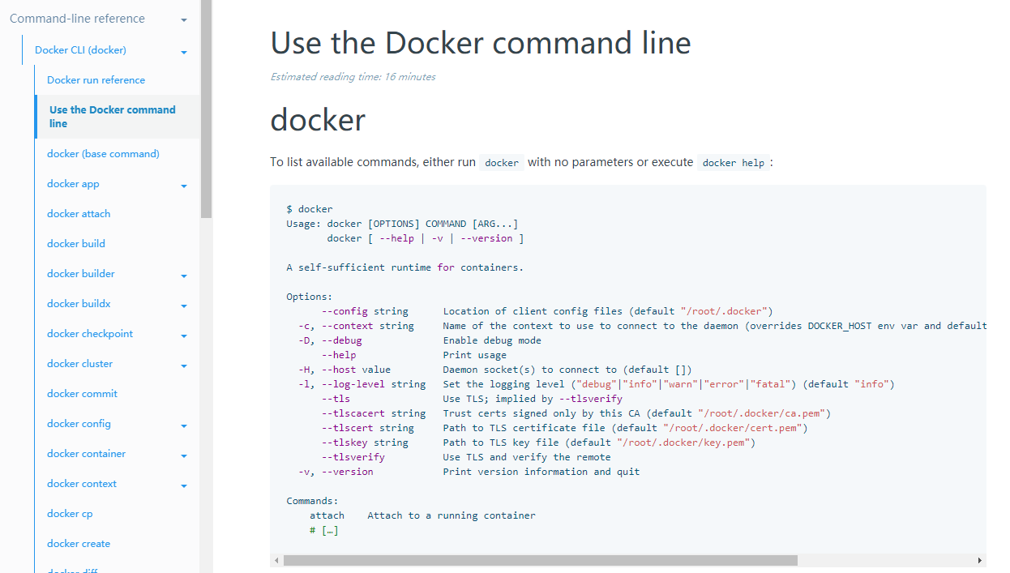This screenshot has height=573, width=1010.
Task: Click the '--tlscacert string' option line
Action: coord(576,413)
